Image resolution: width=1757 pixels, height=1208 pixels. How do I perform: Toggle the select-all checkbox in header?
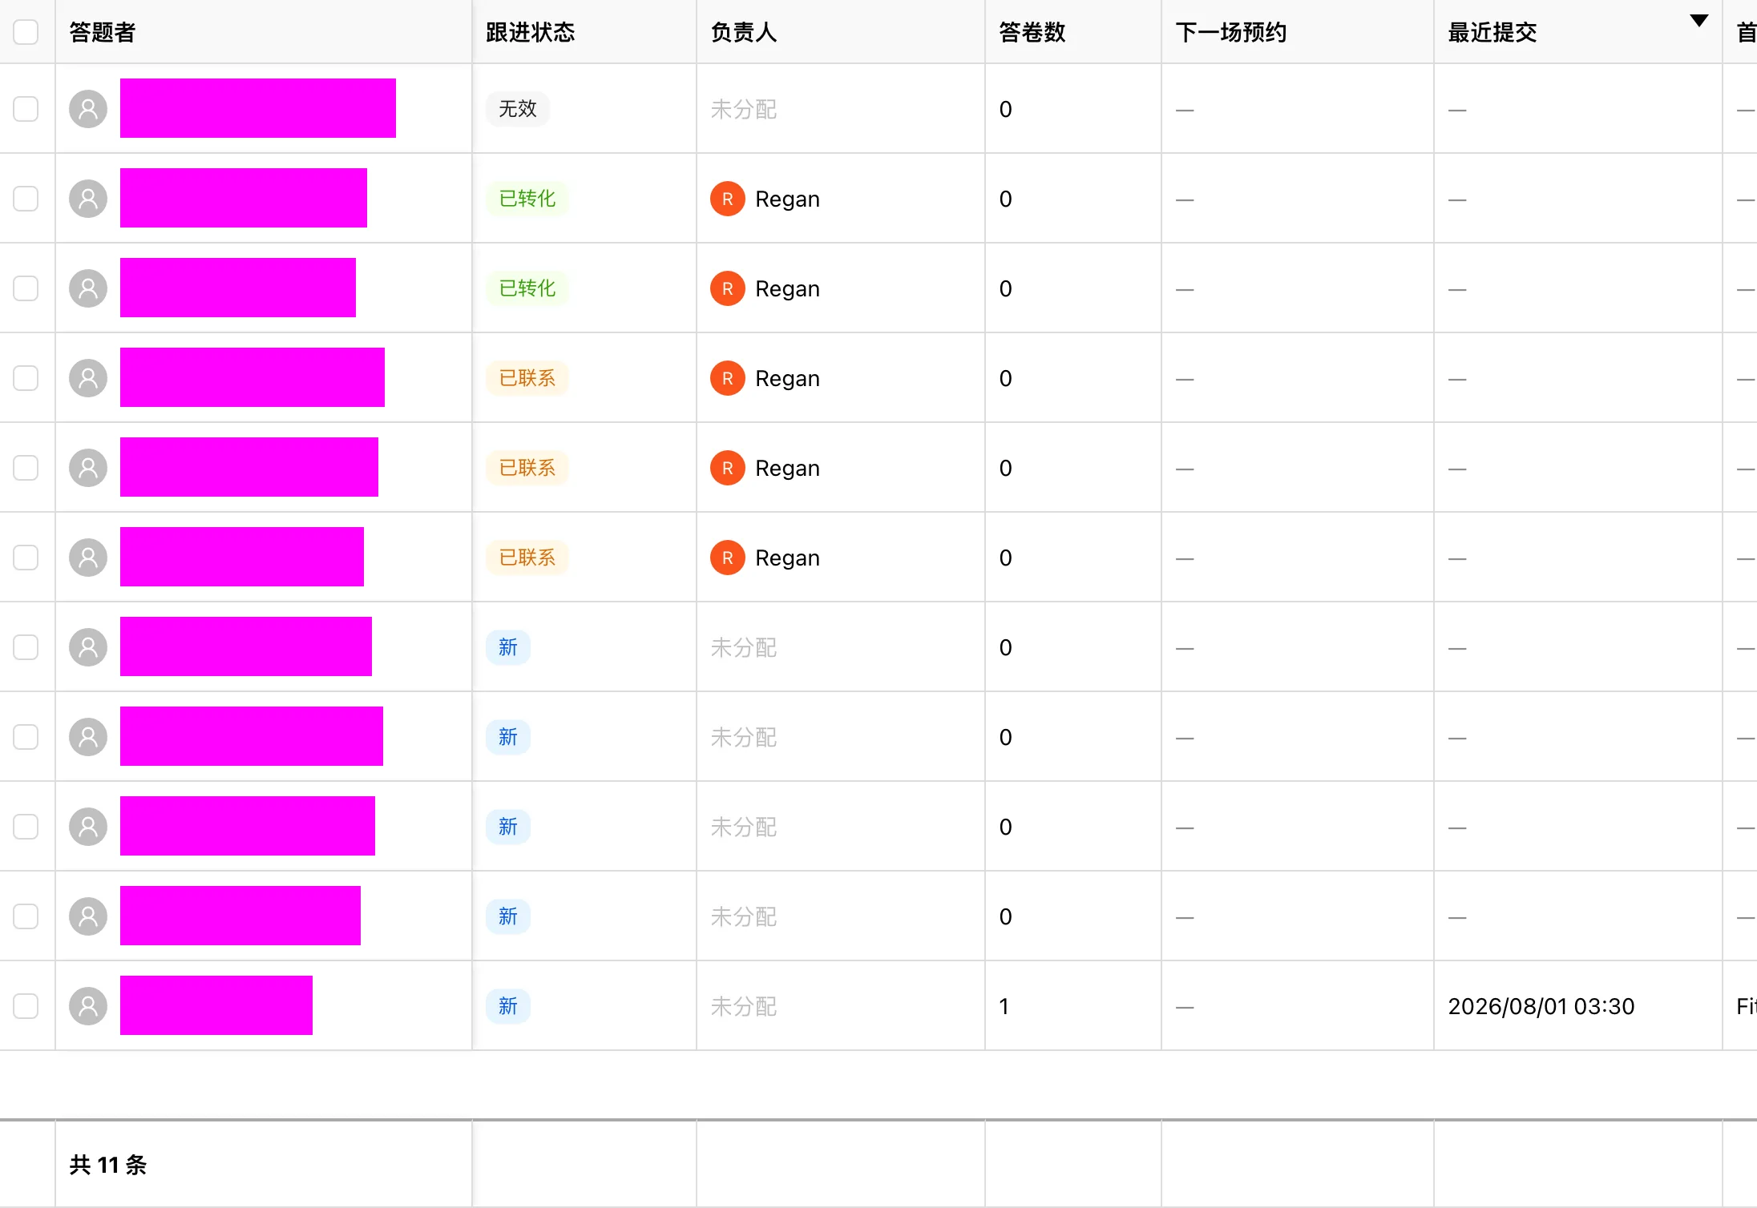[x=26, y=32]
